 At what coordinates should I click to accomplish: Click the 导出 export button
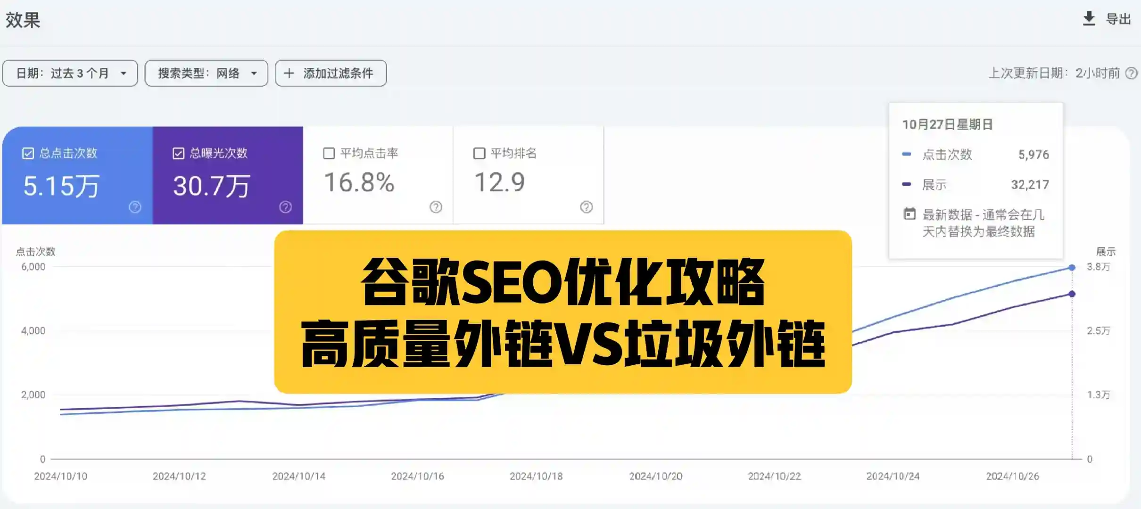pos(1118,19)
